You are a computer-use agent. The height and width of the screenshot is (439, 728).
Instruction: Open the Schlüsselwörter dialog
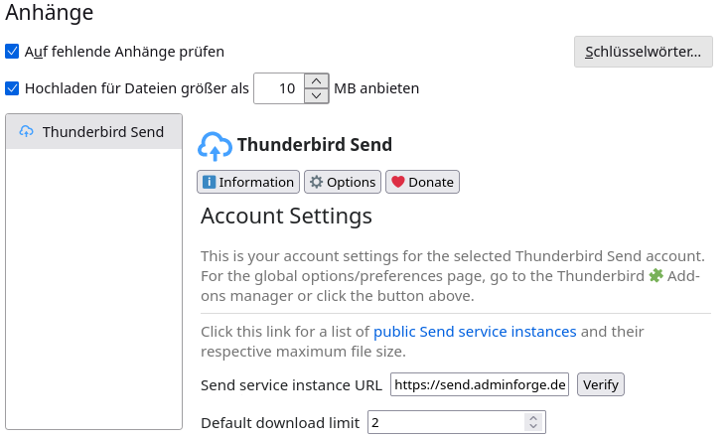(643, 52)
